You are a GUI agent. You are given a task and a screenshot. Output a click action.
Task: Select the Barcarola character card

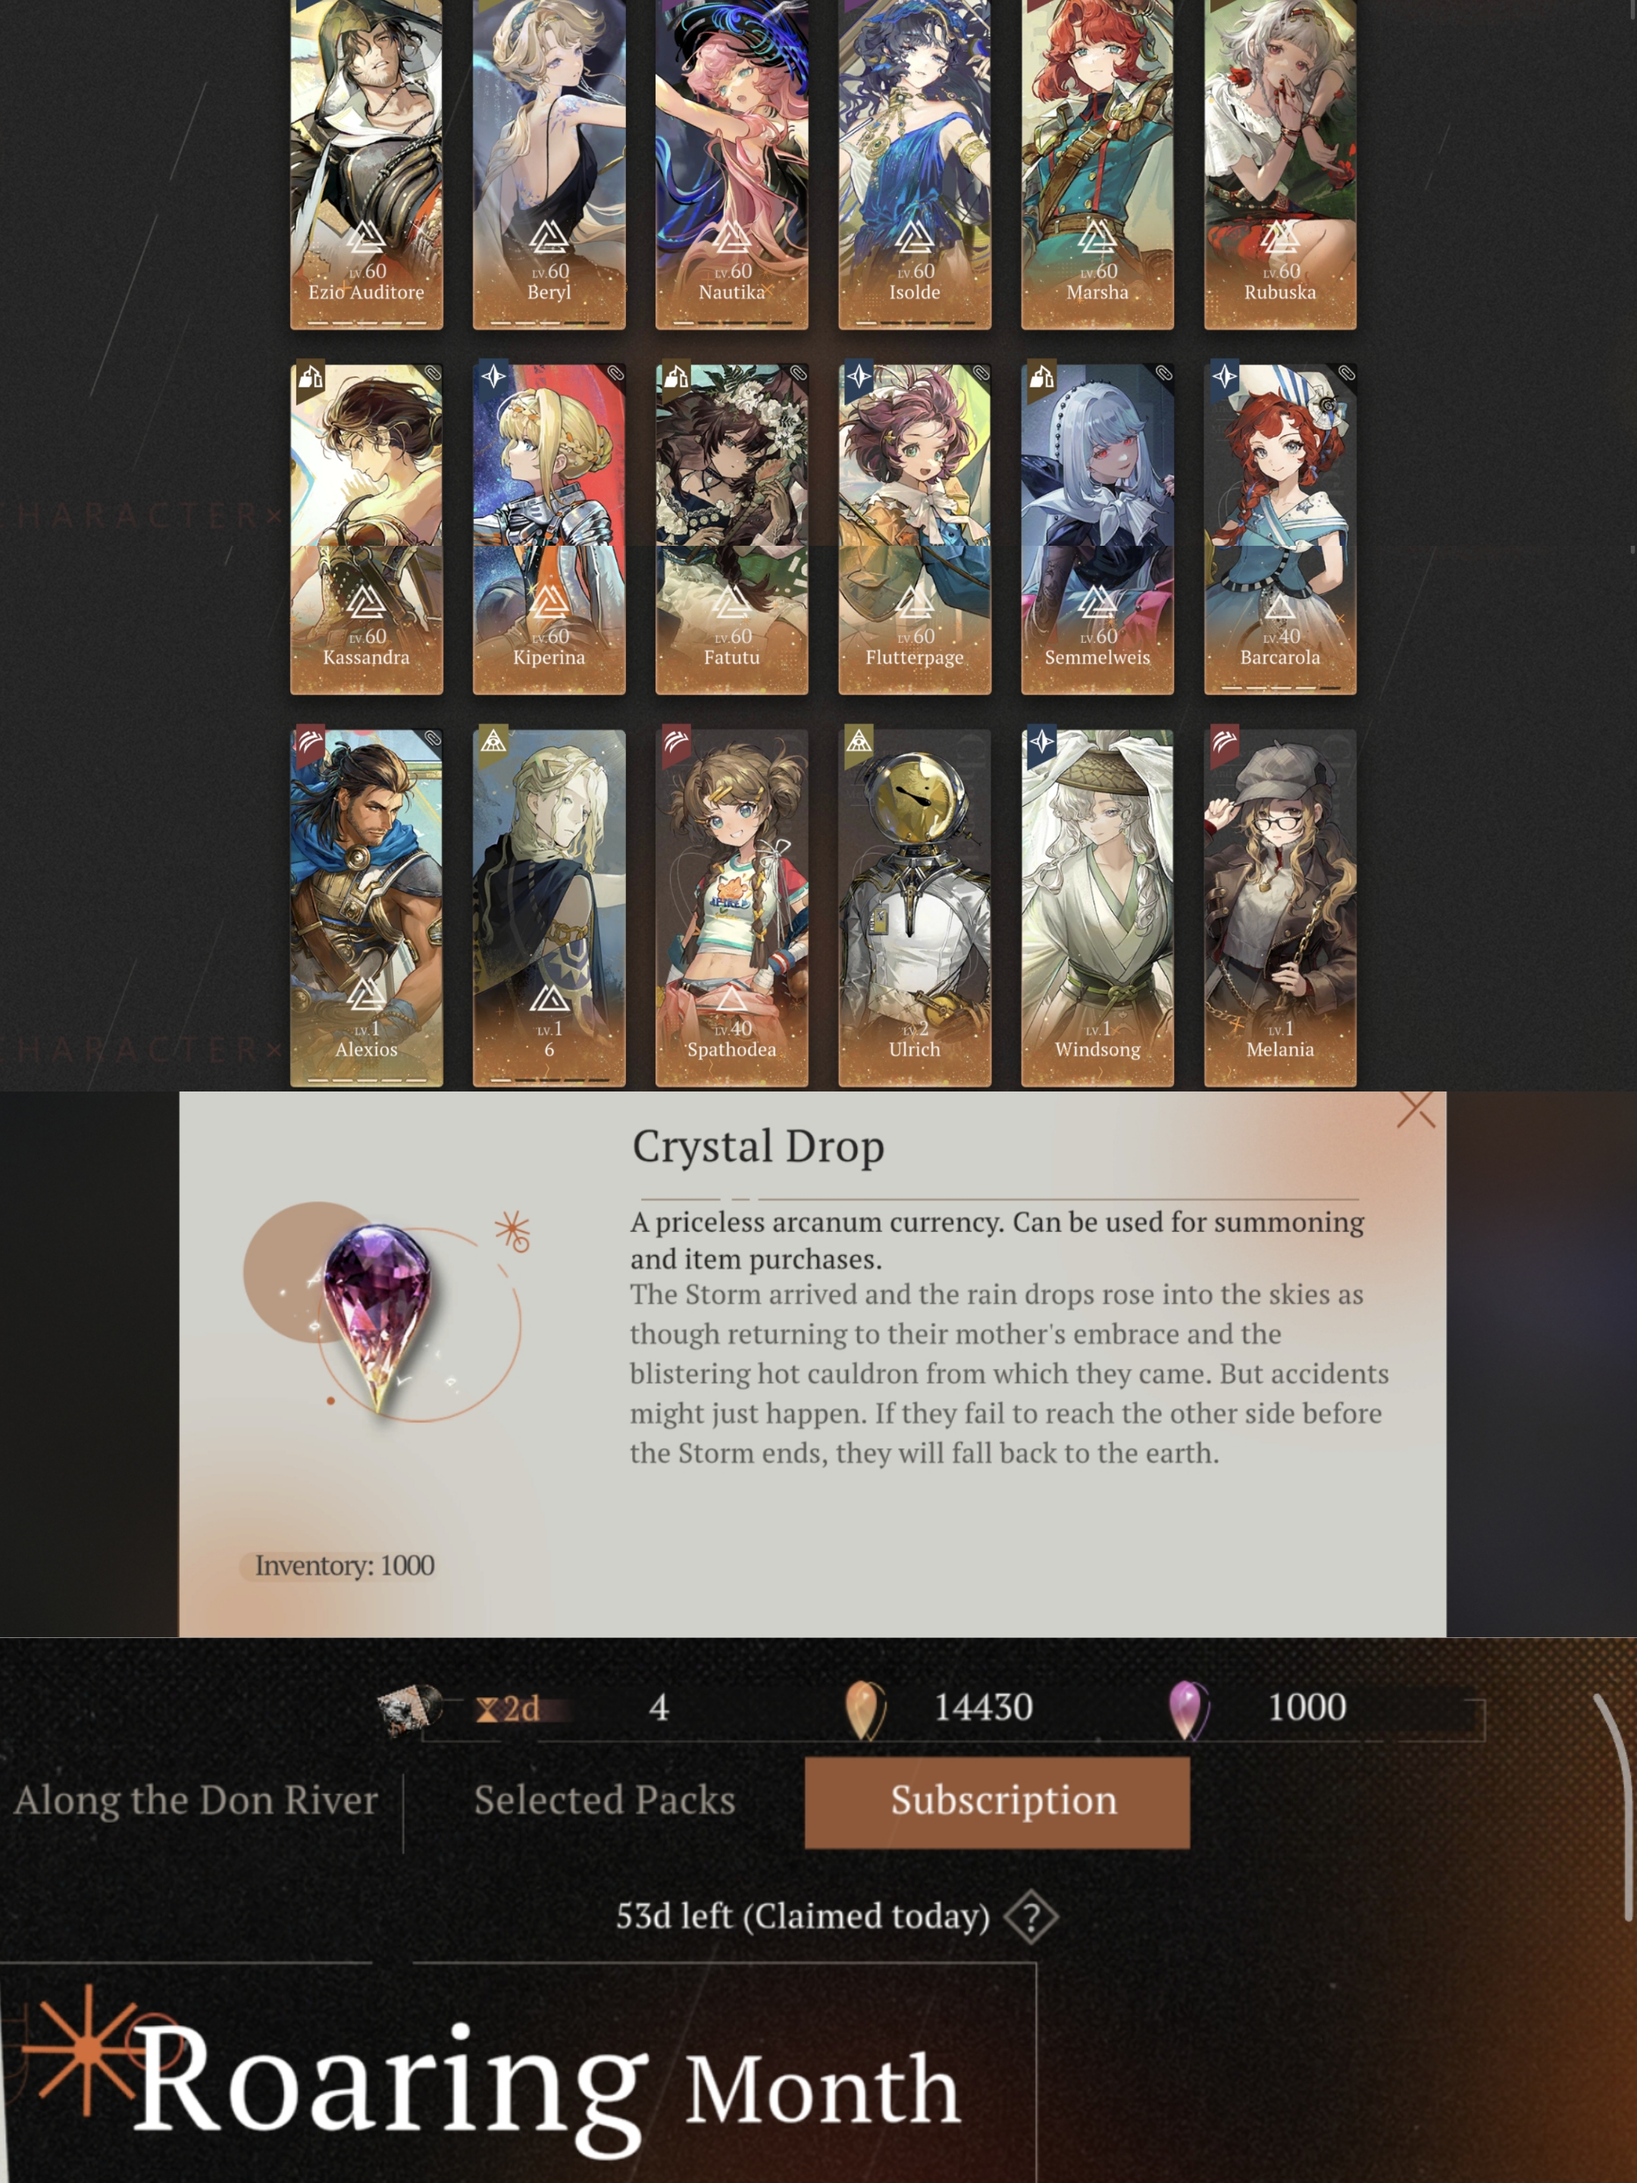coord(1280,529)
